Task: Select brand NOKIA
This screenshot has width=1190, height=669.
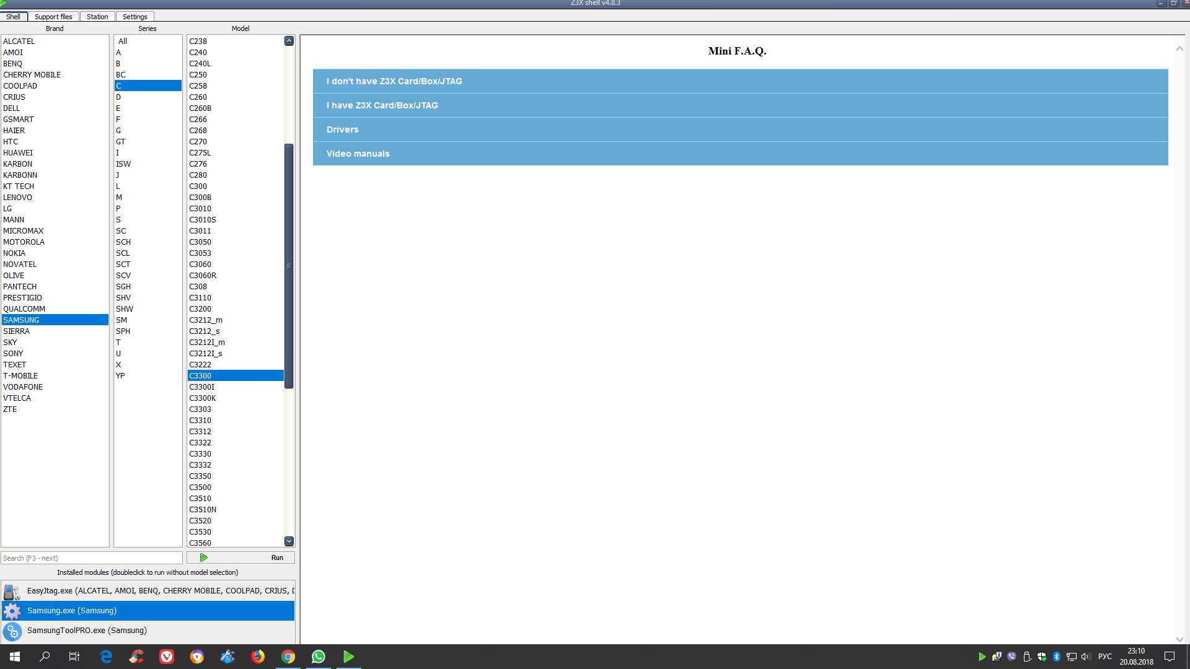Action: pos(55,253)
